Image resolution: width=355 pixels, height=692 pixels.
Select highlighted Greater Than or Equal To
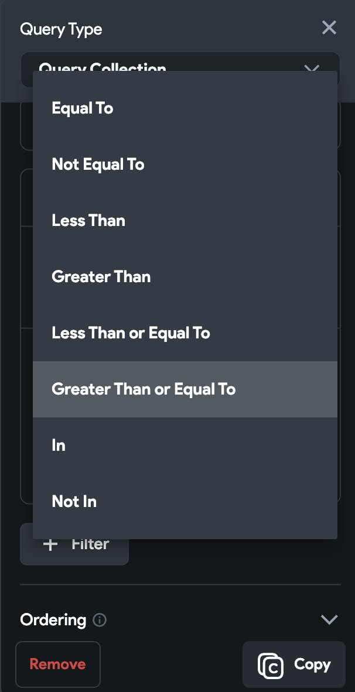pyautogui.click(x=144, y=389)
